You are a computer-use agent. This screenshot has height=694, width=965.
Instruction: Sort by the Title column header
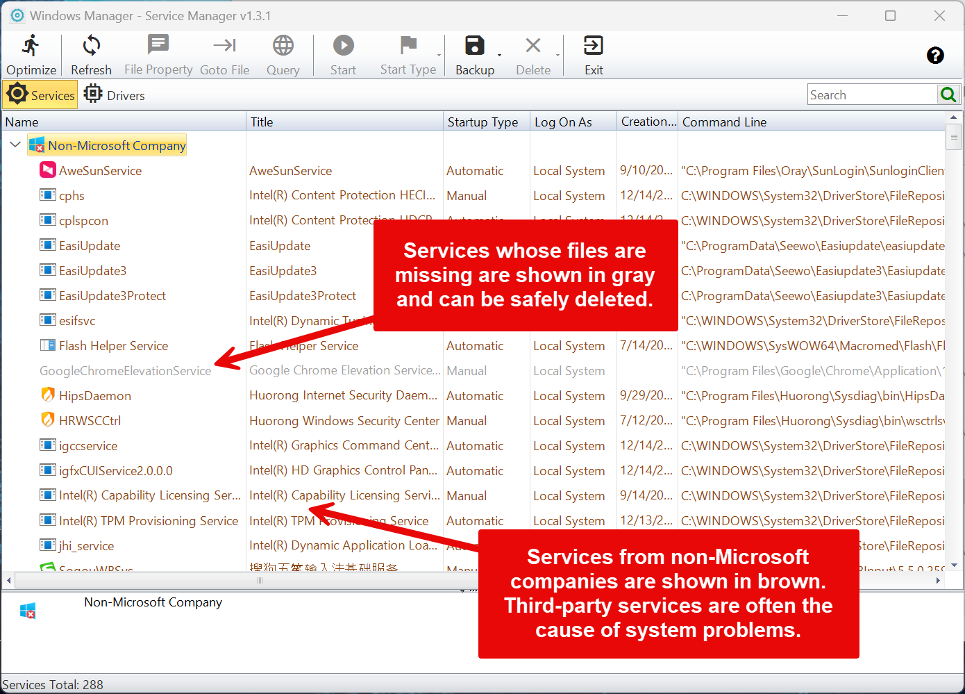click(x=345, y=122)
